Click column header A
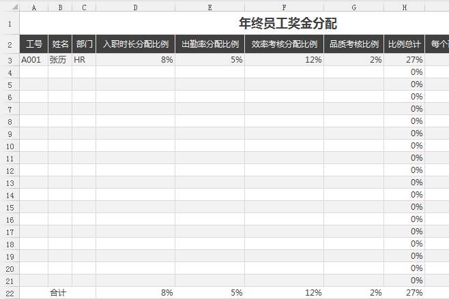 point(34,7)
